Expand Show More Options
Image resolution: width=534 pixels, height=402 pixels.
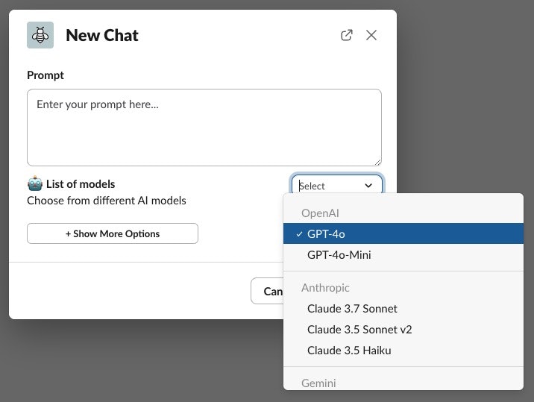[113, 233]
